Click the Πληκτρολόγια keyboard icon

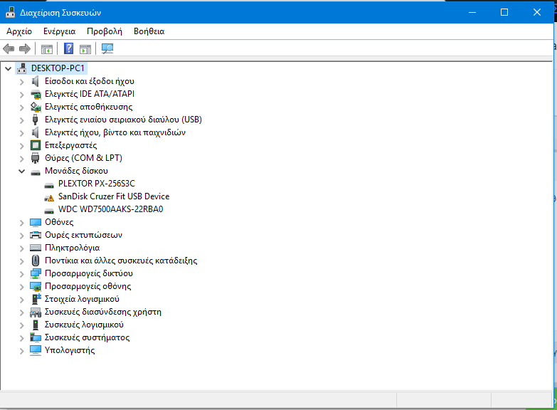(36, 248)
